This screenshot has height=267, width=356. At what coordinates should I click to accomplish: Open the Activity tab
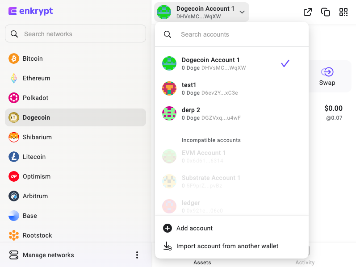tap(305, 263)
